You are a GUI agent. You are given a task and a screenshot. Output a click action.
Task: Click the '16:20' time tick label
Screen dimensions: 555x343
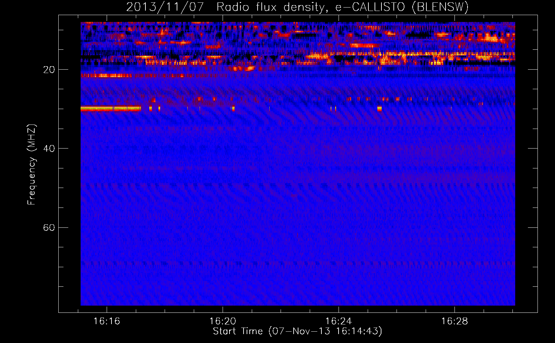coord(223,321)
